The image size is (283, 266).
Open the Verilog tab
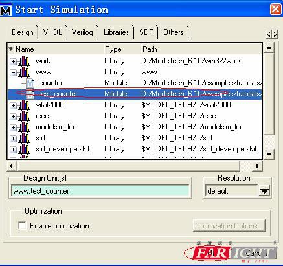pyautogui.click(x=82, y=32)
